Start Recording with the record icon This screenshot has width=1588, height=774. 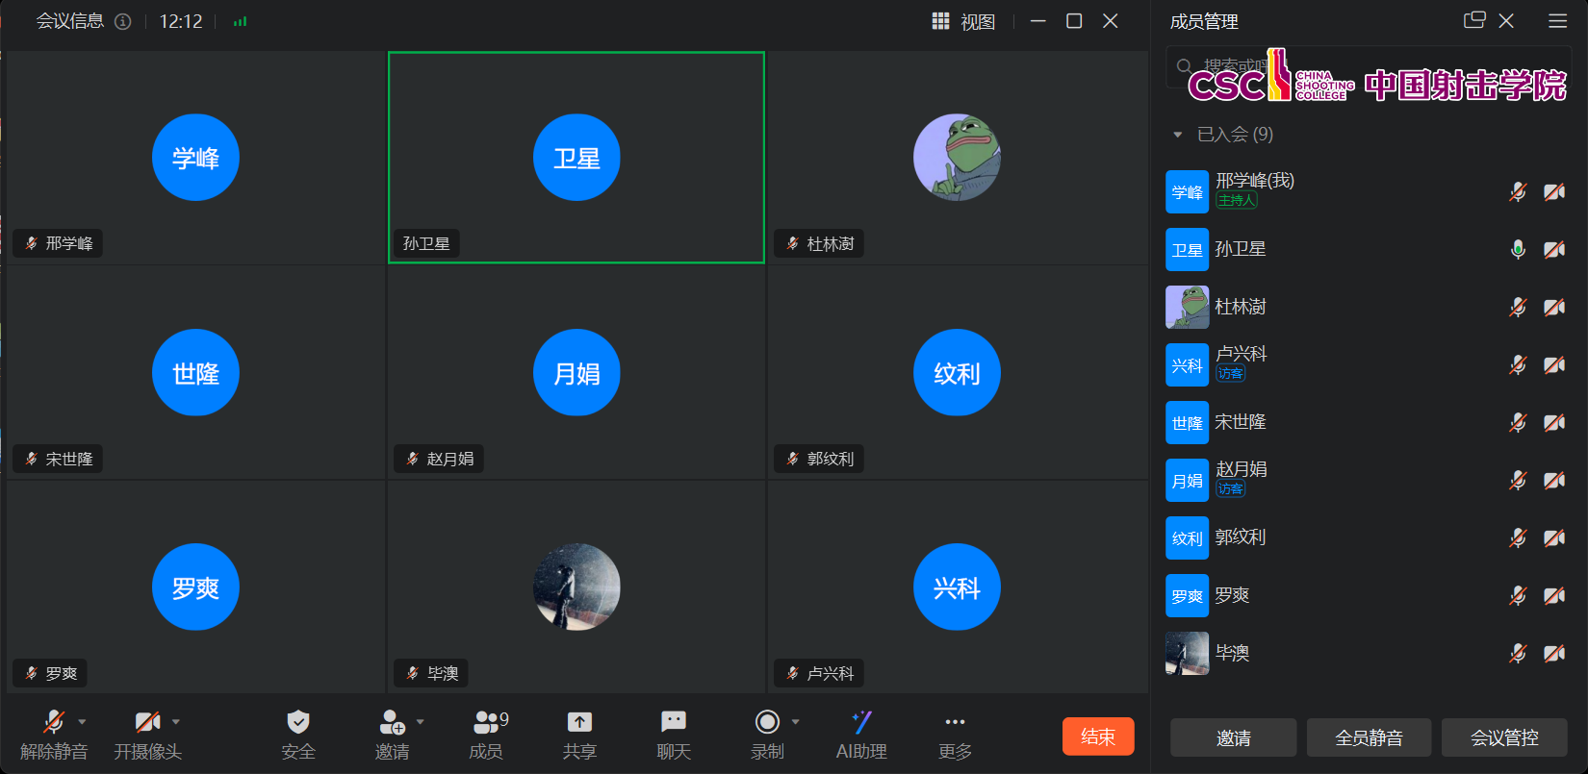click(767, 722)
